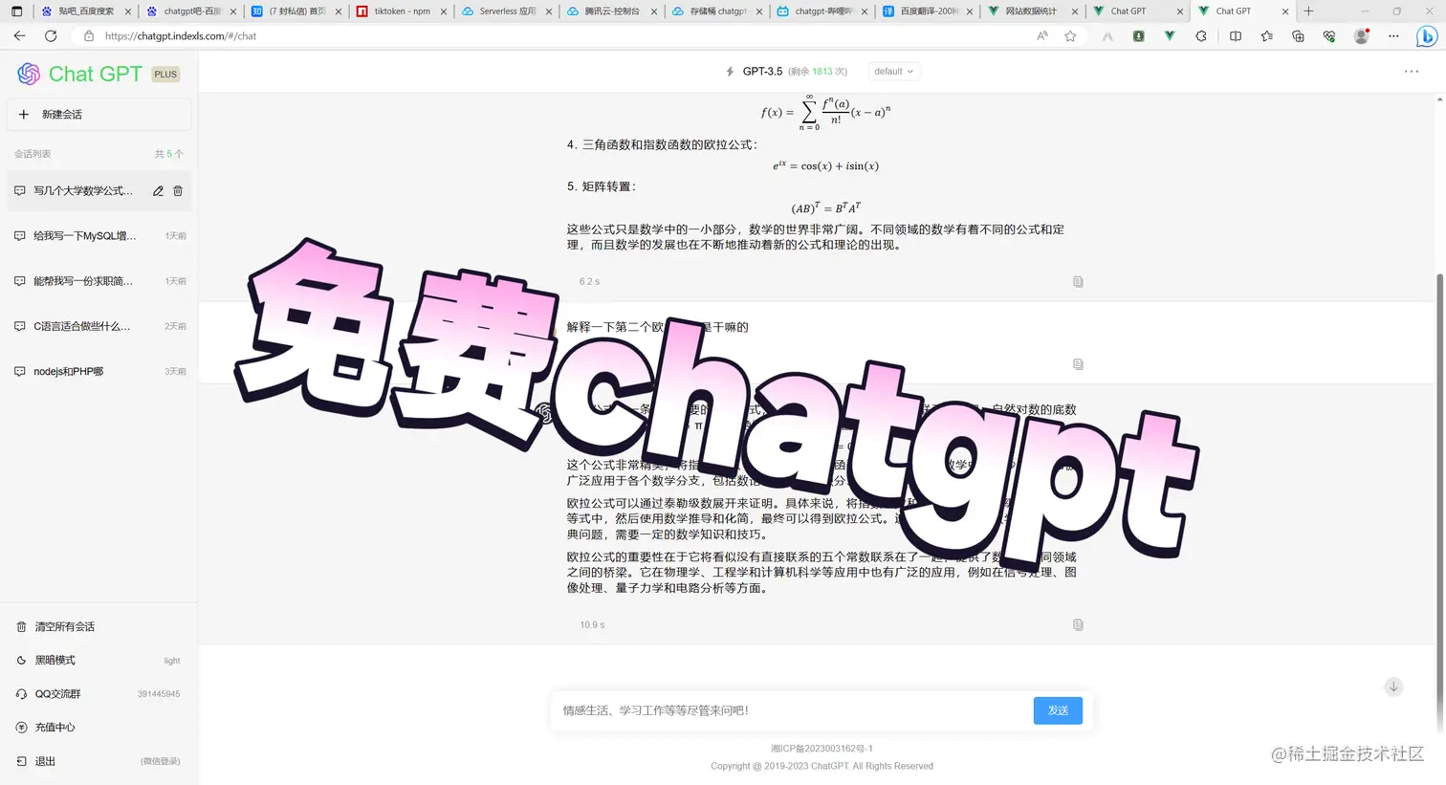
Task: Reload the page with refresh icon
Action: tap(51, 36)
